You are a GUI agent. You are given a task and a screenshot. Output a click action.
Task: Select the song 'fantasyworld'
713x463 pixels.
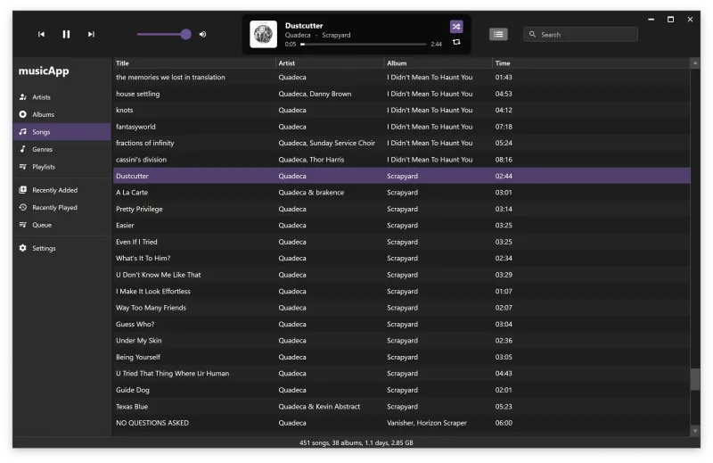(402, 127)
